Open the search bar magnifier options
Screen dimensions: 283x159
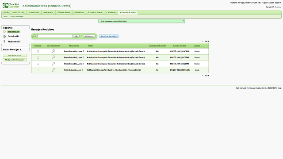[x=34, y=36]
